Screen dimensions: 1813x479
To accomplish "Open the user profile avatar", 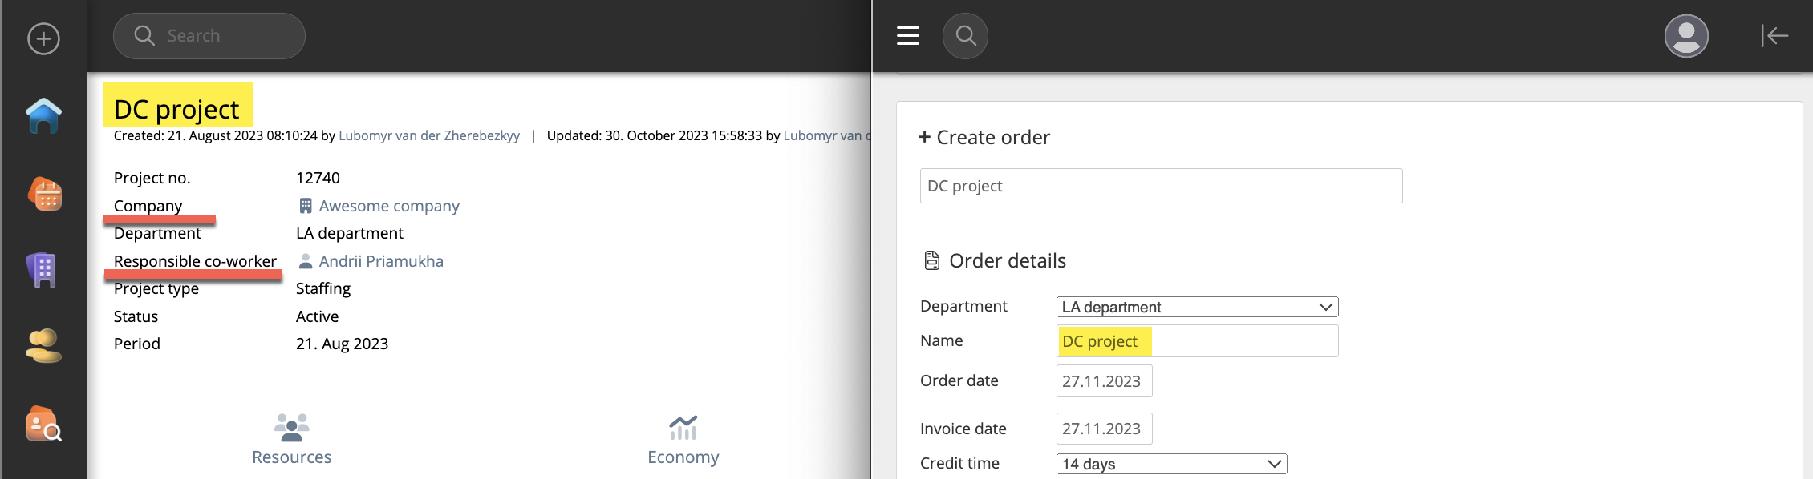I will click(1686, 36).
